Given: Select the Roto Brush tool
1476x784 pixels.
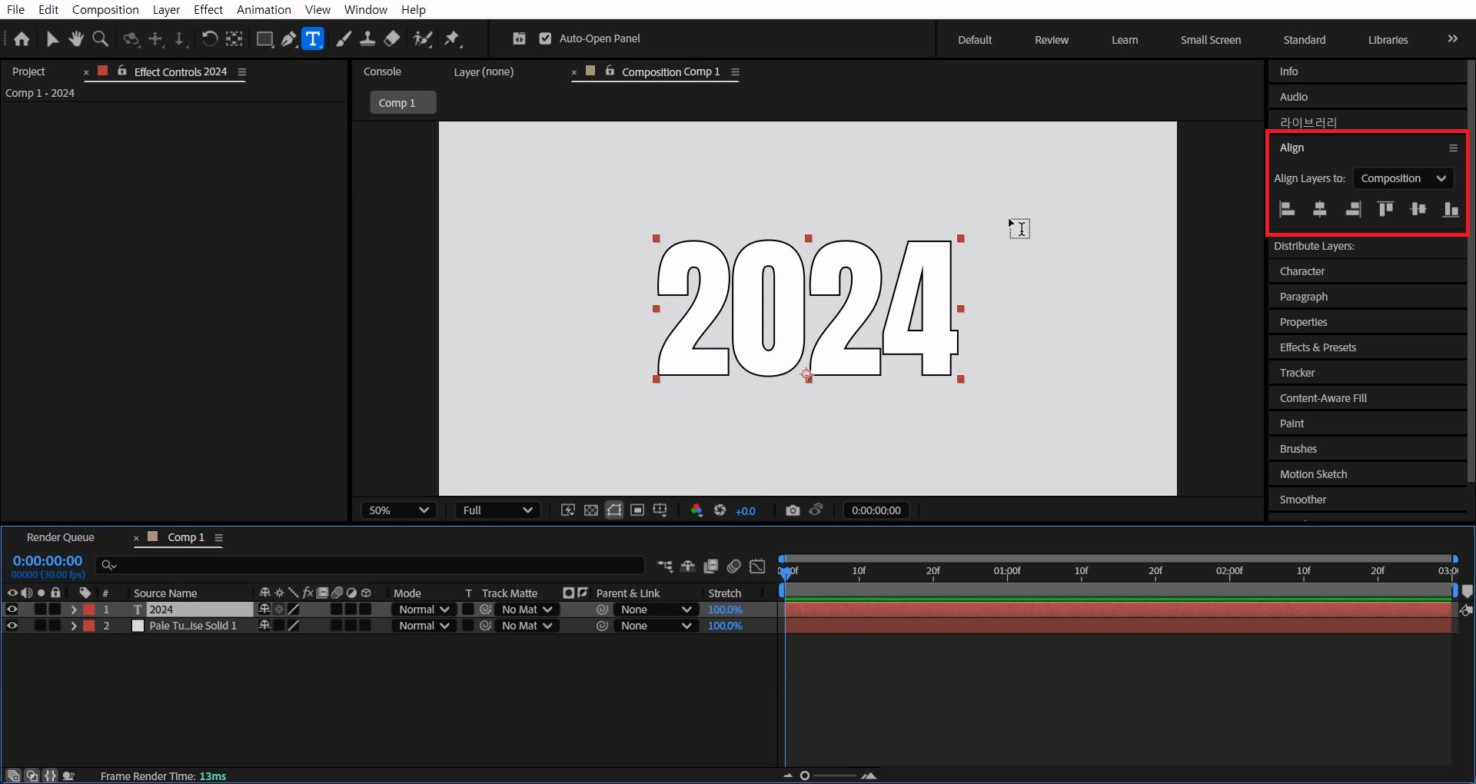Looking at the screenshot, I should (x=422, y=39).
